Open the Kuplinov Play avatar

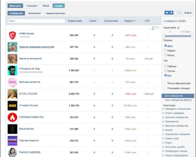point(12,70)
